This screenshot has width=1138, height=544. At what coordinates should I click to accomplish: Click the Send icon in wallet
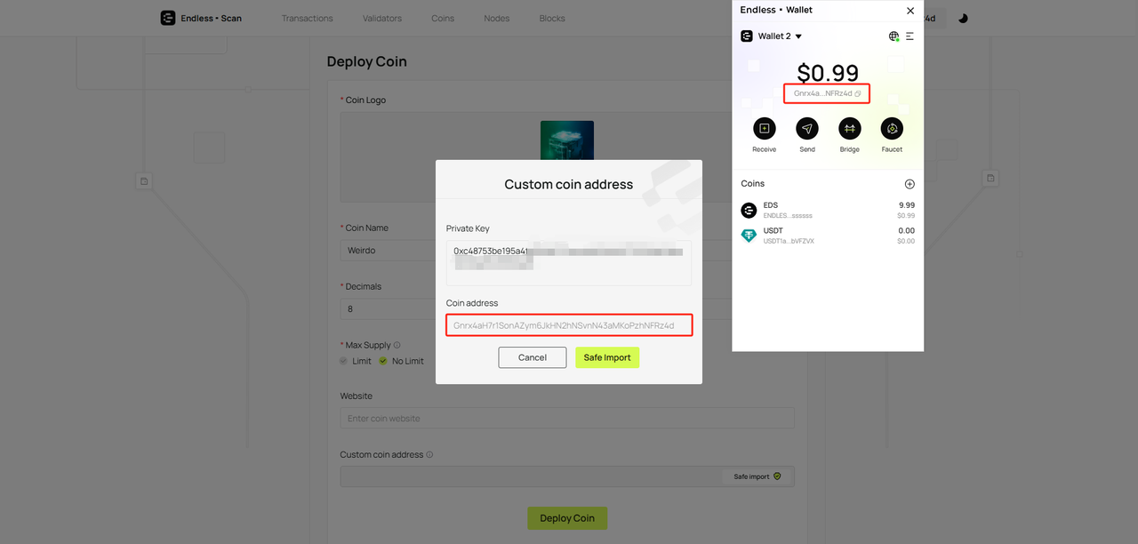(806, 129)
